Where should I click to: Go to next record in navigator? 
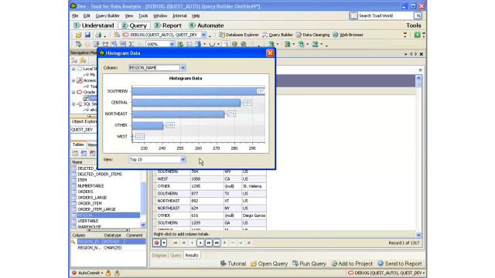tap(200, 242)
